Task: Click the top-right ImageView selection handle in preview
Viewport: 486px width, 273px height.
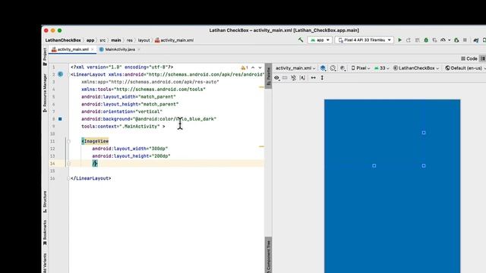Action: click(424, 133)
